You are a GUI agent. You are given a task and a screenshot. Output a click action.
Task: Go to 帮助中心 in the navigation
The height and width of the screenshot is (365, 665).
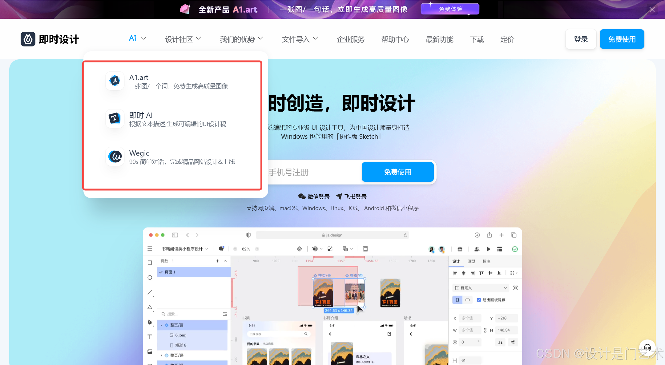[395, 39]
